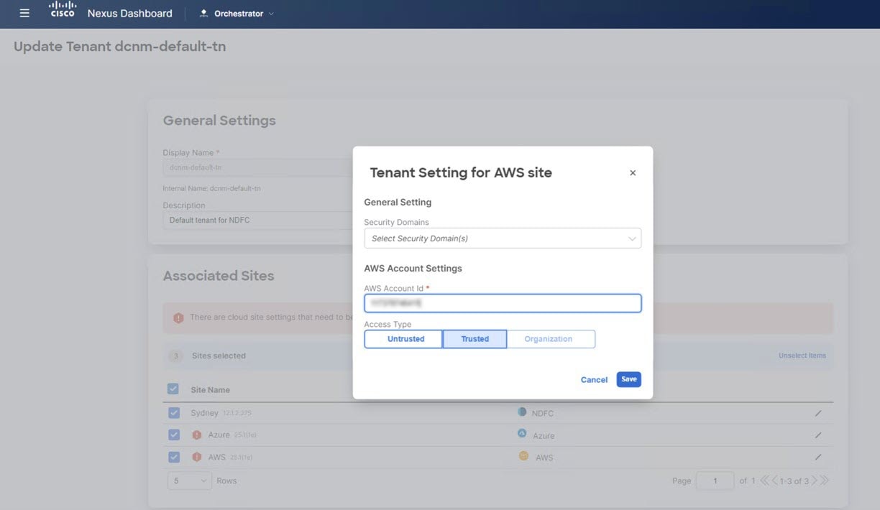
Task: Click the AWS site name in table
Action: pyautogui.click(x=216, y=457)
